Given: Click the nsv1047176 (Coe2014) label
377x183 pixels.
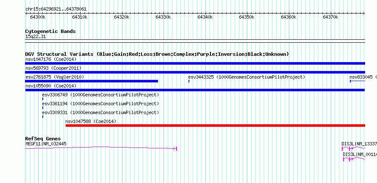Looking at the screenshot, I should pyautogui.click(x=51, y=59).
